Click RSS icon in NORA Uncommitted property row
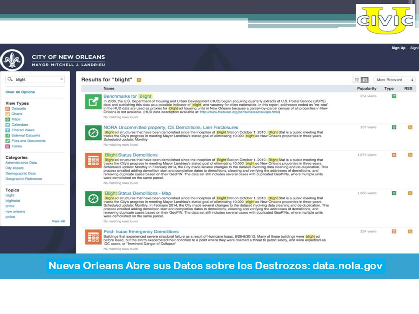 [410, 127]
